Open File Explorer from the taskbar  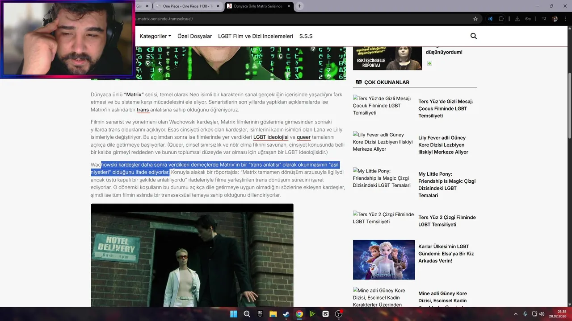(x=273, y=314)
